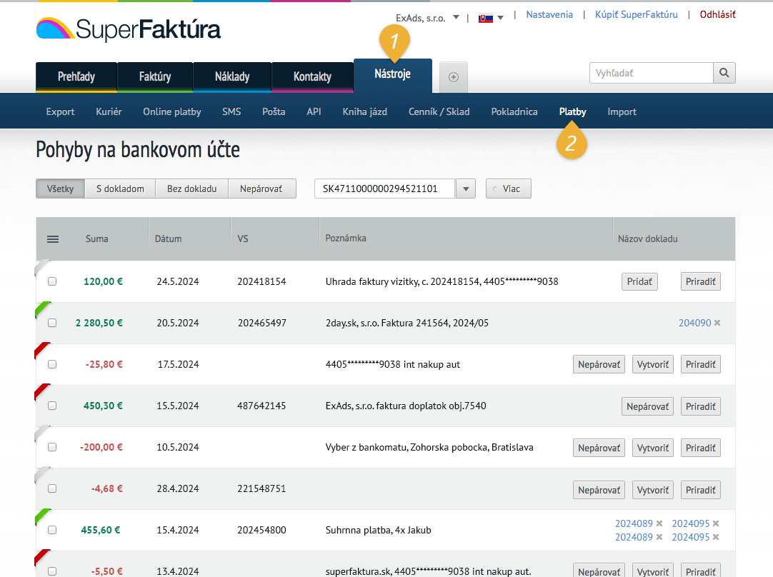Click Pridať in the 120,00 € row

(x=639, y=281)
